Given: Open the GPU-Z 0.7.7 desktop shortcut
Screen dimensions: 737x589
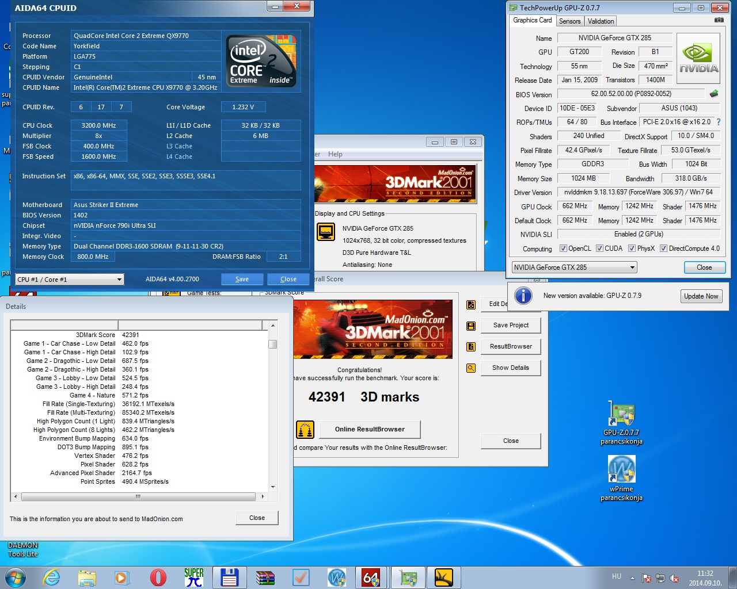Looking at the screenshot, I should 621,422.
